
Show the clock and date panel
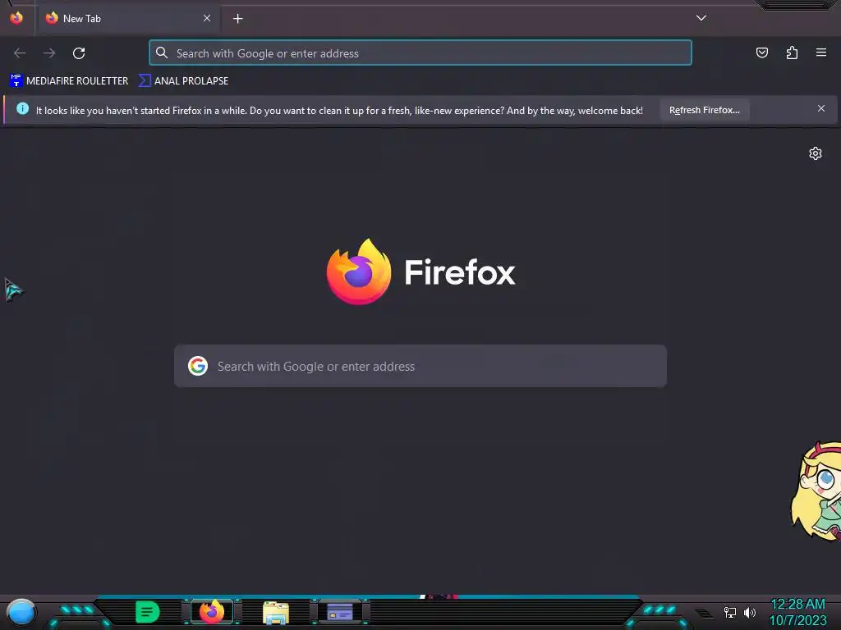[797, 612]
